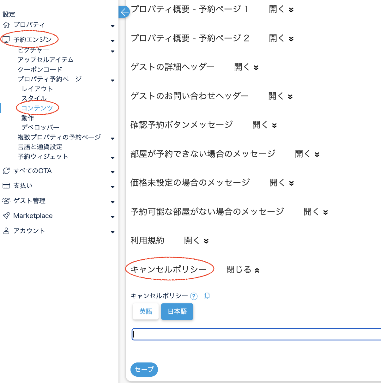Switch language to 英語

click(146, 312)
